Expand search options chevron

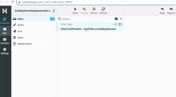[121, 19]
